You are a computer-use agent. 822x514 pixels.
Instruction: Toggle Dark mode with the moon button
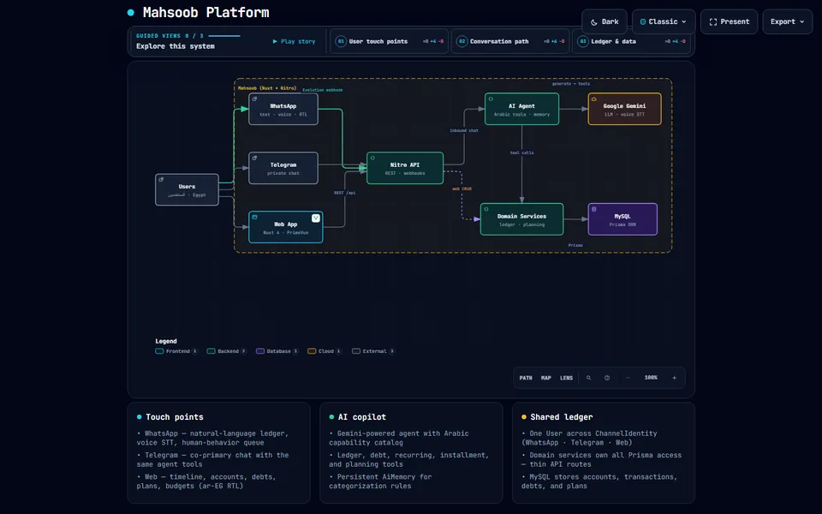pyautogui.click(x=604, y=21)
